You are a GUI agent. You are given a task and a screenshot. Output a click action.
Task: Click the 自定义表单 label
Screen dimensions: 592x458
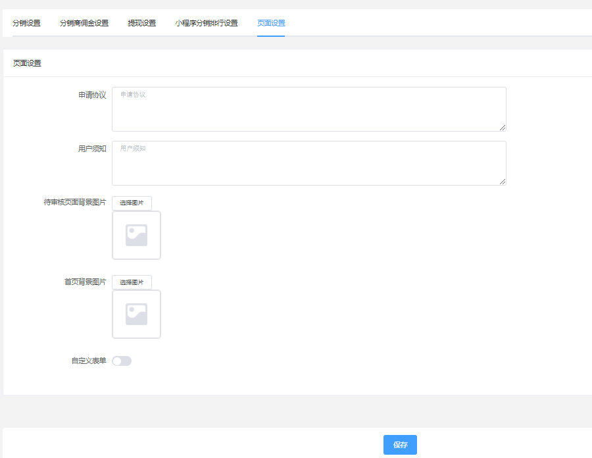click(x=89, y=361)
